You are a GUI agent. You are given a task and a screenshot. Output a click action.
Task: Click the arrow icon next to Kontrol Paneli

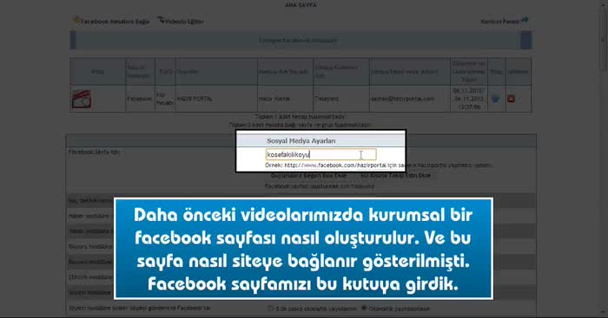coord(525,20)
